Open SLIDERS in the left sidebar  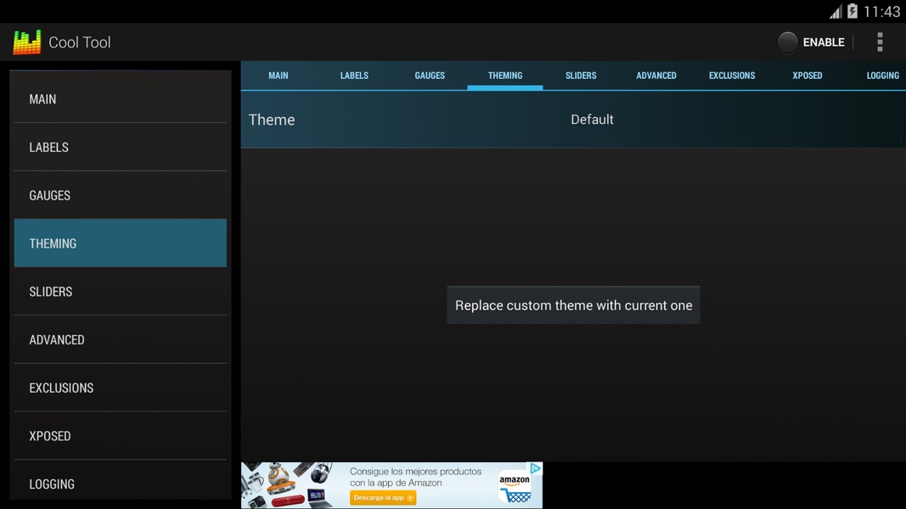(121, 292)
